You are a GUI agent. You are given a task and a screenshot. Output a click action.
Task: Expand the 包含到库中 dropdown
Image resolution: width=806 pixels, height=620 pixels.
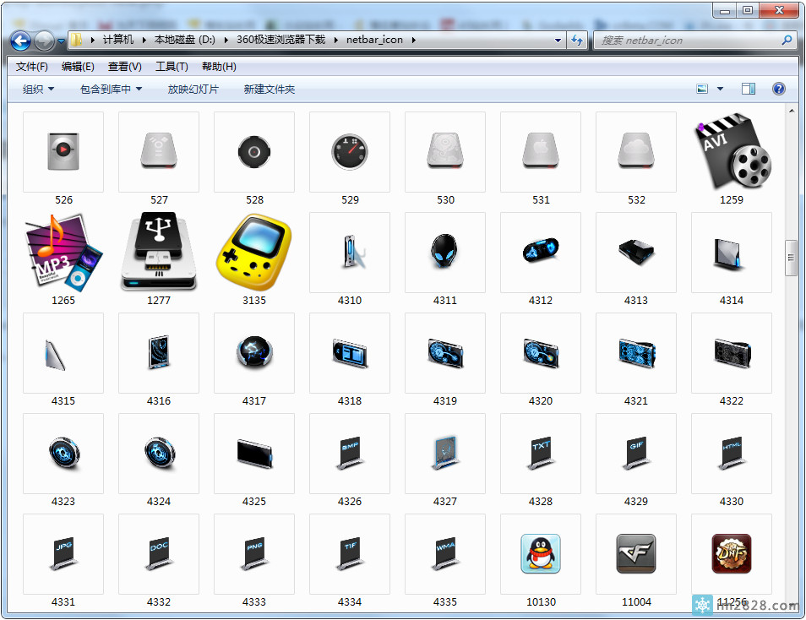tap(111, 89)
